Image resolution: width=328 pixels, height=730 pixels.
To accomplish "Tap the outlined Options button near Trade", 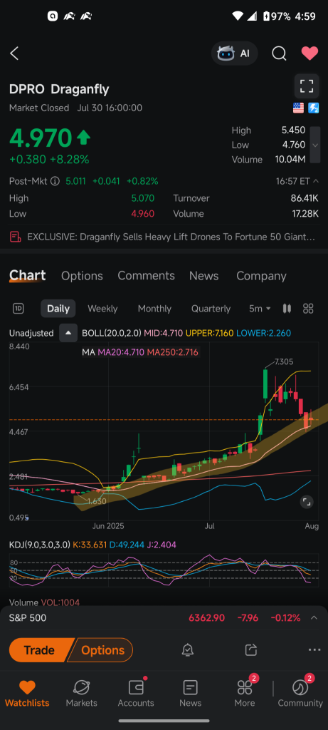I will pos(102,650).
